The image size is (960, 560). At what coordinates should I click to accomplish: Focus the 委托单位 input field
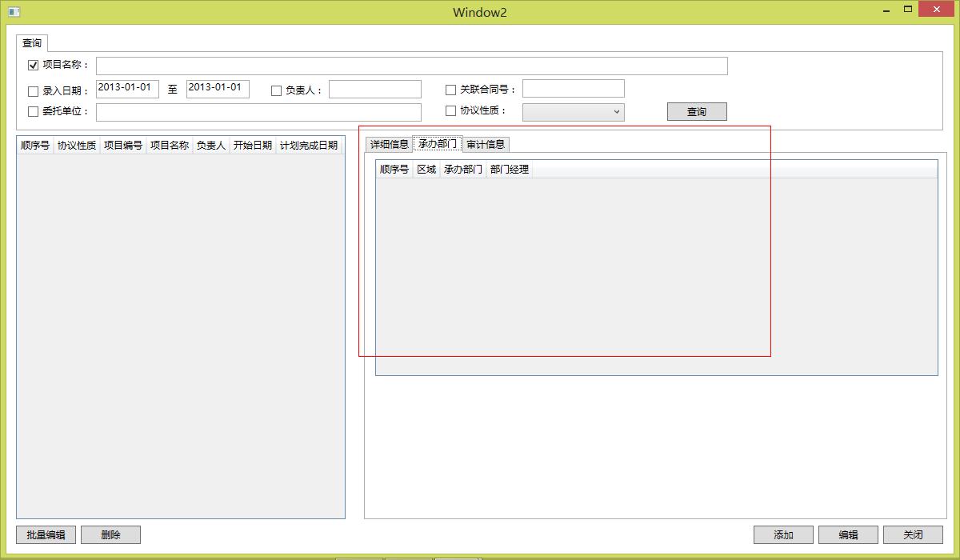coord(258,112)
